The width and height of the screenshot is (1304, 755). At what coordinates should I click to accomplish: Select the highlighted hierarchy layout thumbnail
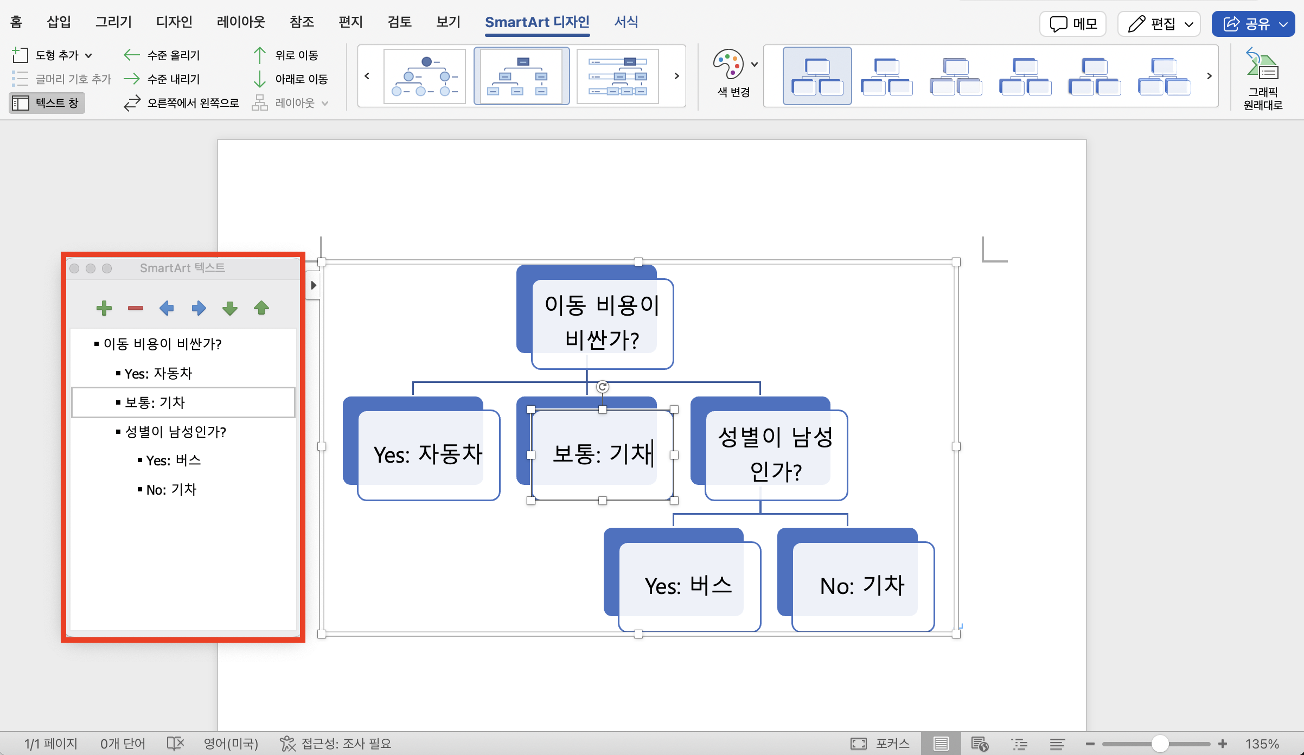(522, 76)
